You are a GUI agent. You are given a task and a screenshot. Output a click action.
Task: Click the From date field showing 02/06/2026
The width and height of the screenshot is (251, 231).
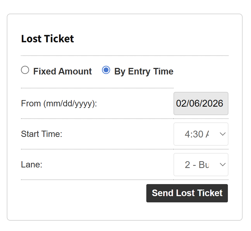tap(201, 104)
